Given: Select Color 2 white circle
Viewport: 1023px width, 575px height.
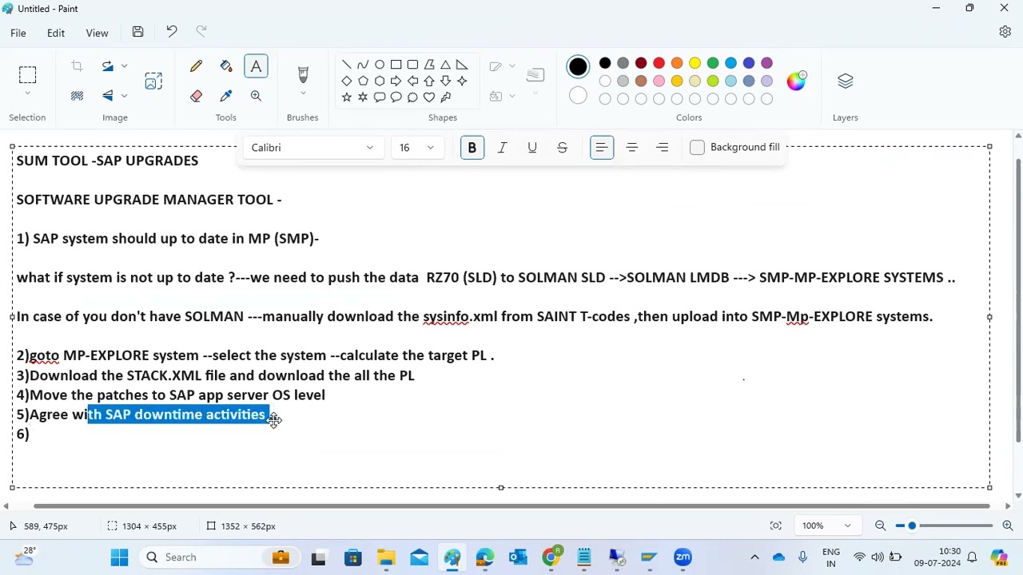Looking at the screenshot, I should [x=578, y=96].
